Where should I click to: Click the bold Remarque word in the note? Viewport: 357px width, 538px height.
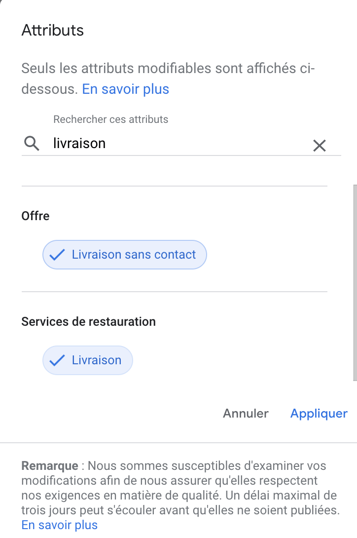click(50, 466)
